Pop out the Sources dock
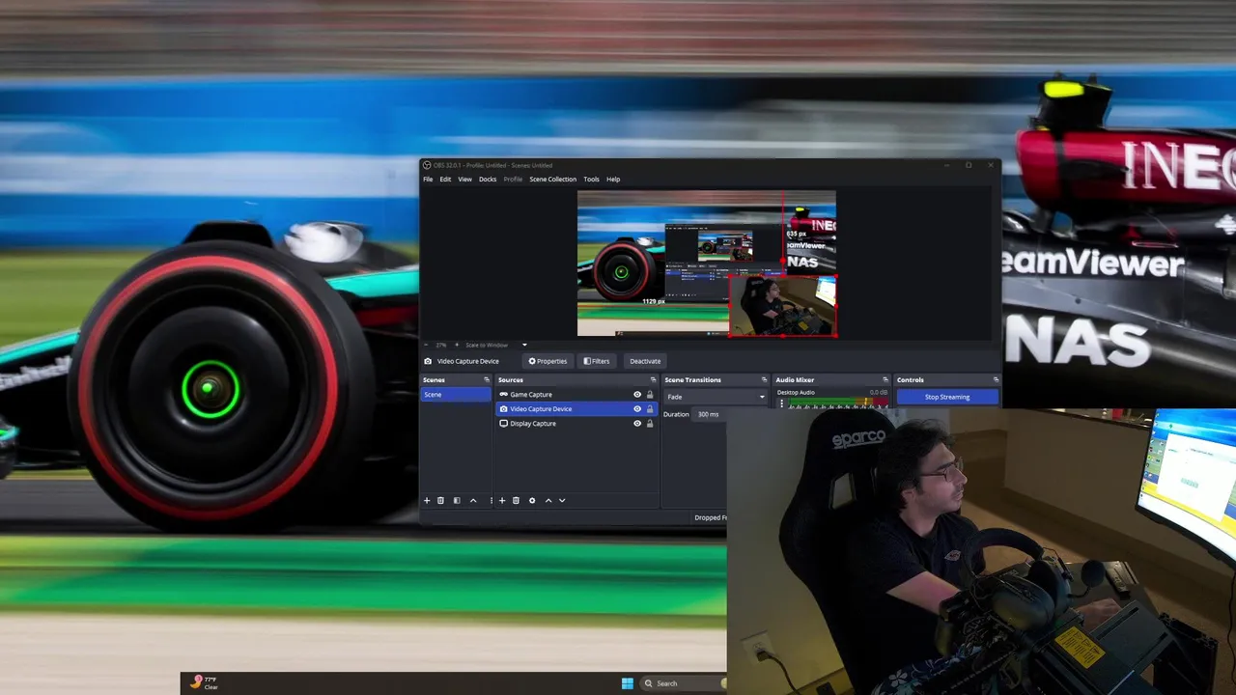Viewport: 1236px width, 695px height. tap(654, 379)
